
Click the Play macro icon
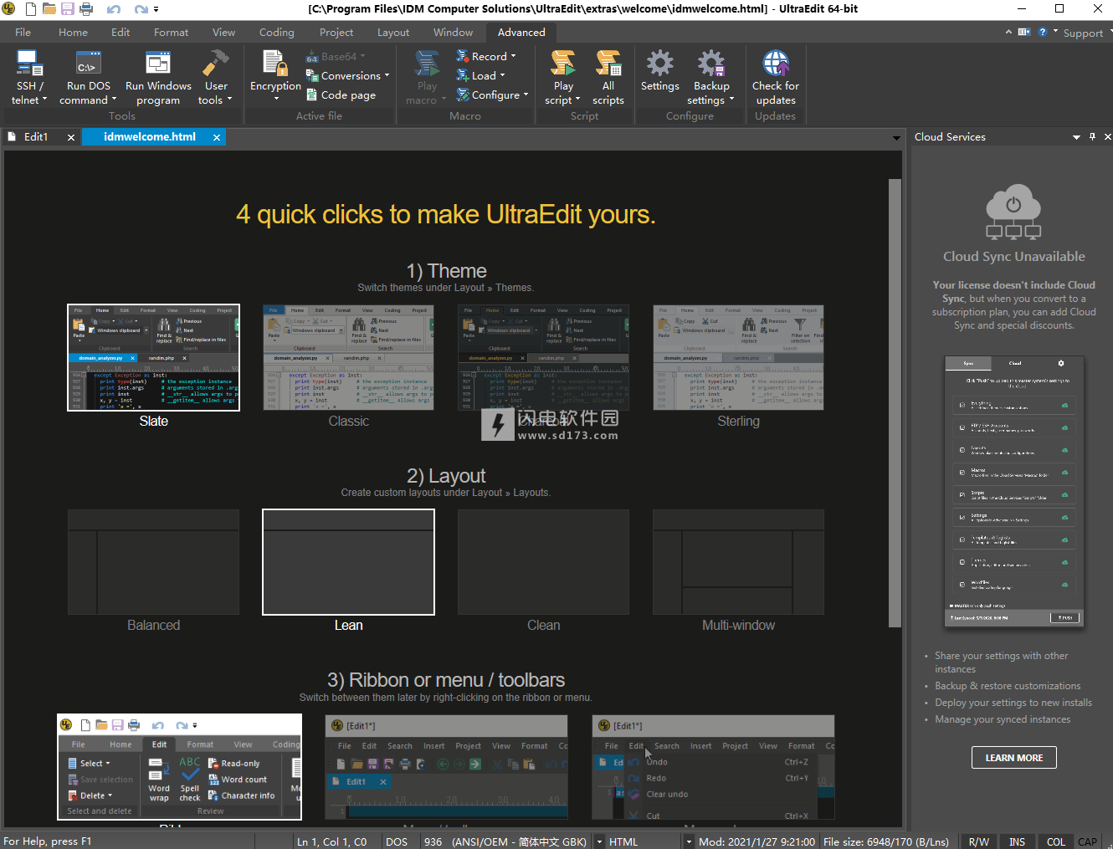coord(428,64)
